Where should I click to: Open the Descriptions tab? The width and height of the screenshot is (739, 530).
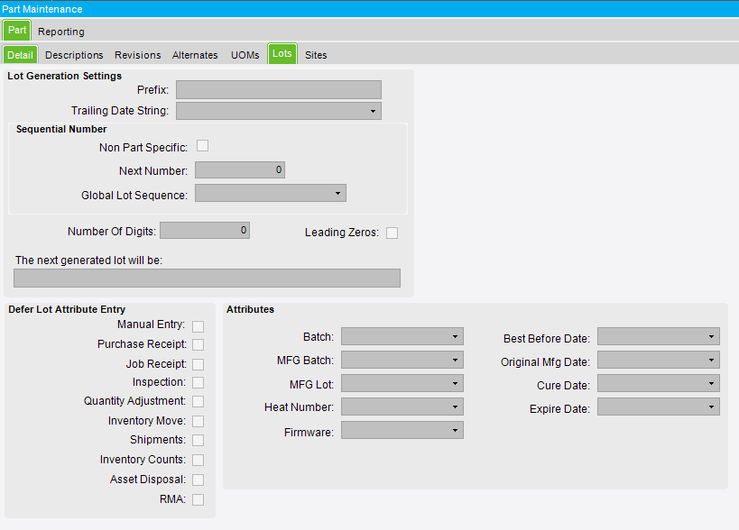74,55
